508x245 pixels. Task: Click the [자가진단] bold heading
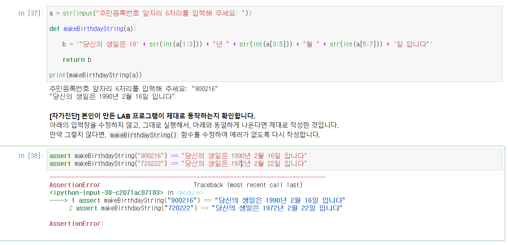coord(152,116)
